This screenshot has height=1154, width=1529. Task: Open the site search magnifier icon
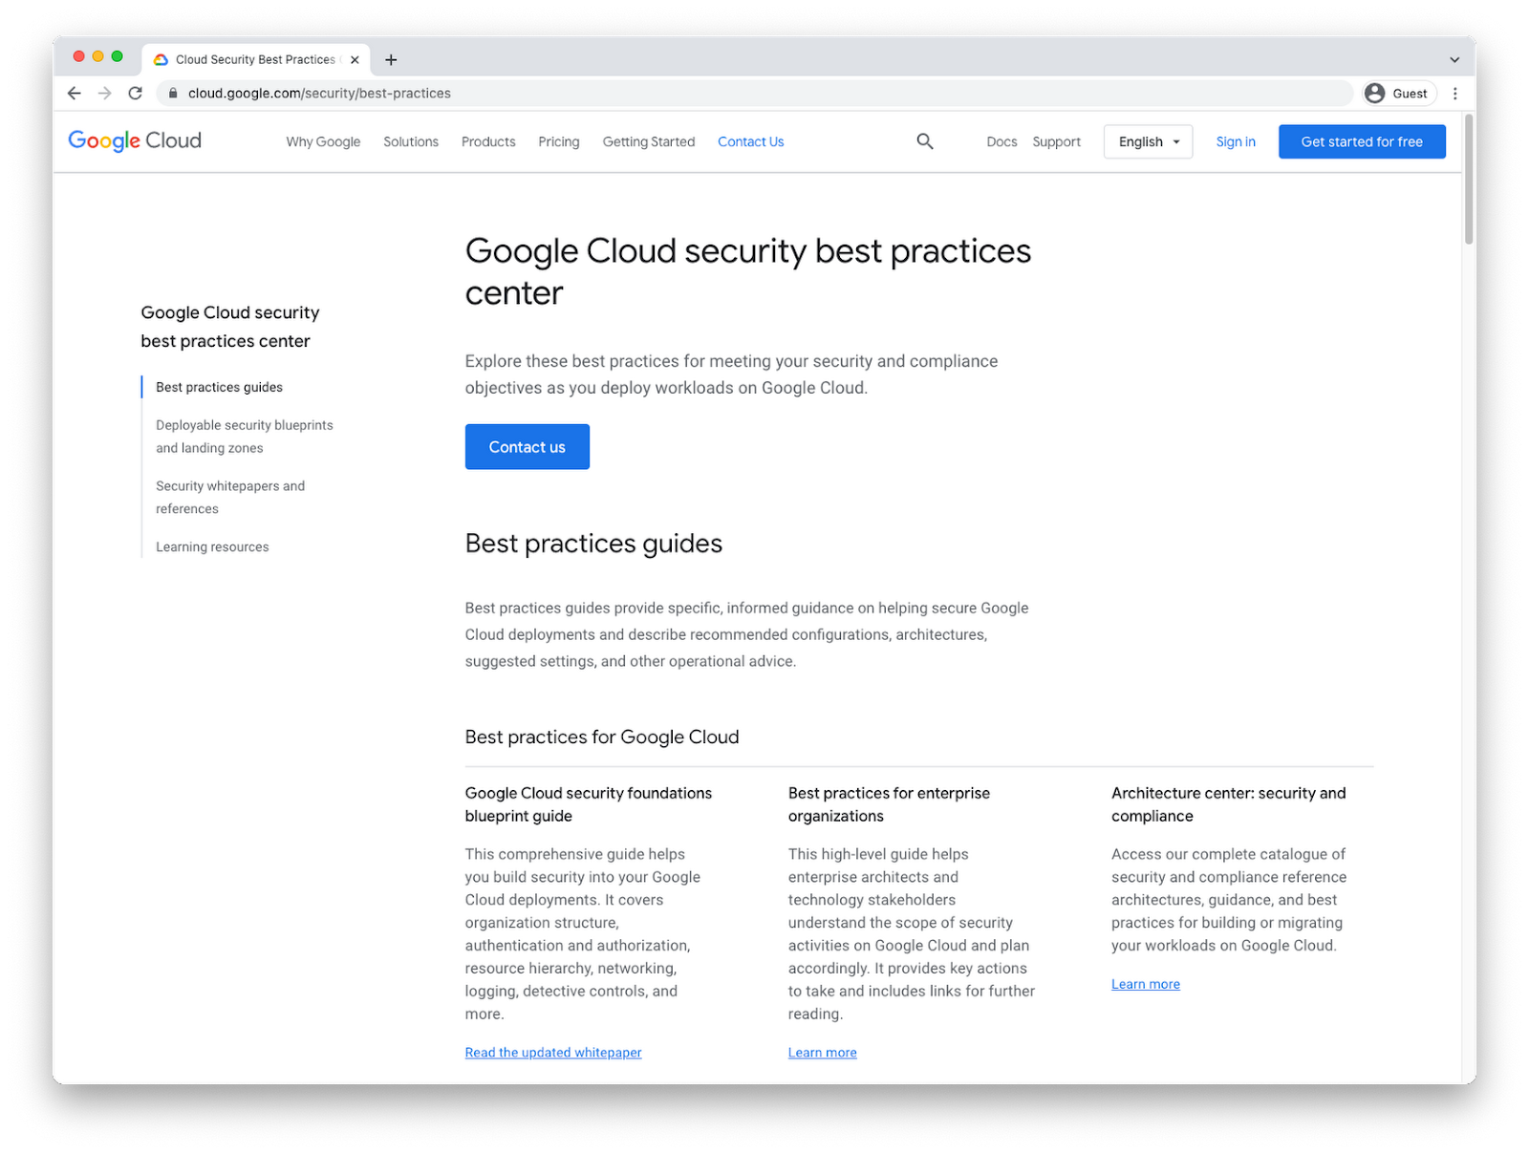point(924,141)
